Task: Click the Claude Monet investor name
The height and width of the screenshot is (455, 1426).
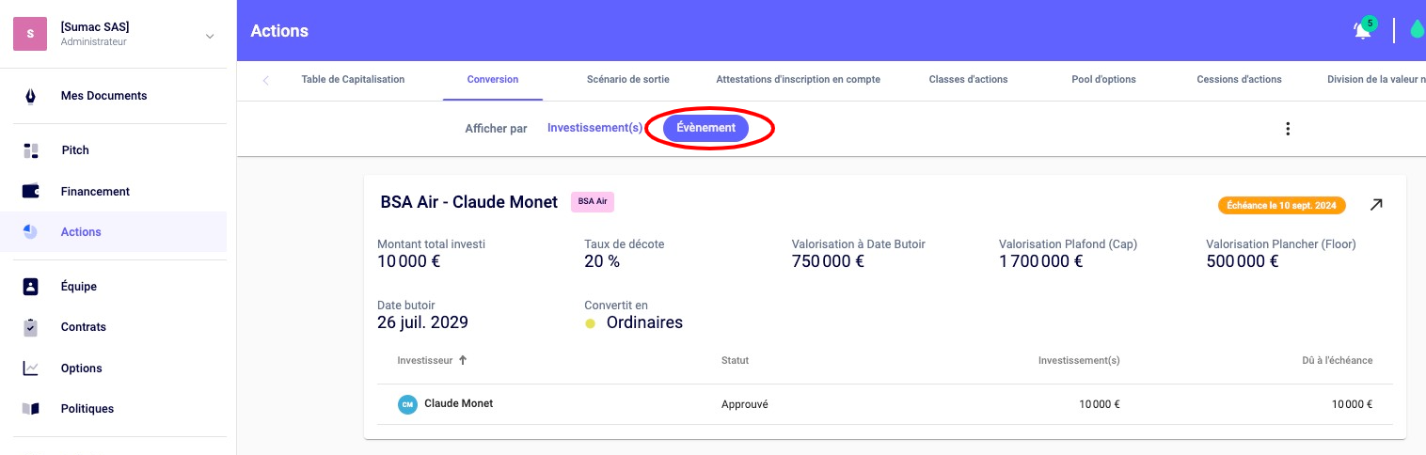Action: coord(458,403)
